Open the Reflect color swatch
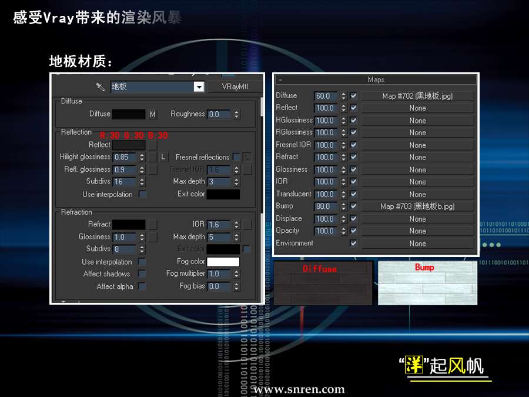 pyautogui.click(x=129, y=145)
